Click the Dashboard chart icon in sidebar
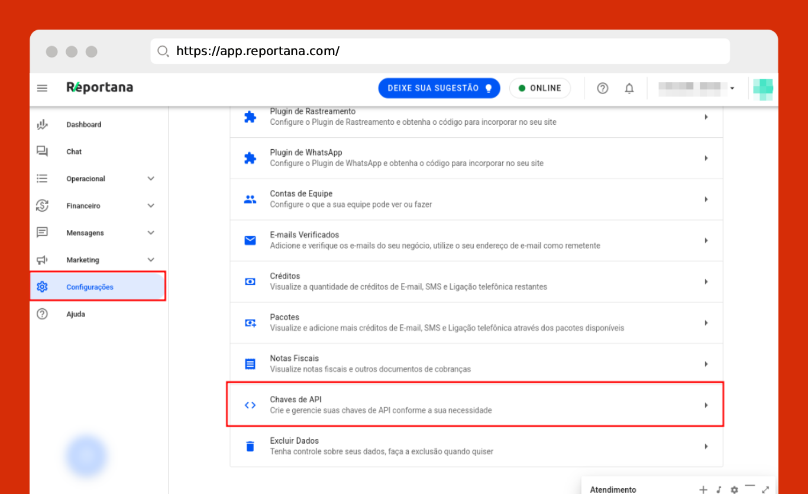 (42, 125)
